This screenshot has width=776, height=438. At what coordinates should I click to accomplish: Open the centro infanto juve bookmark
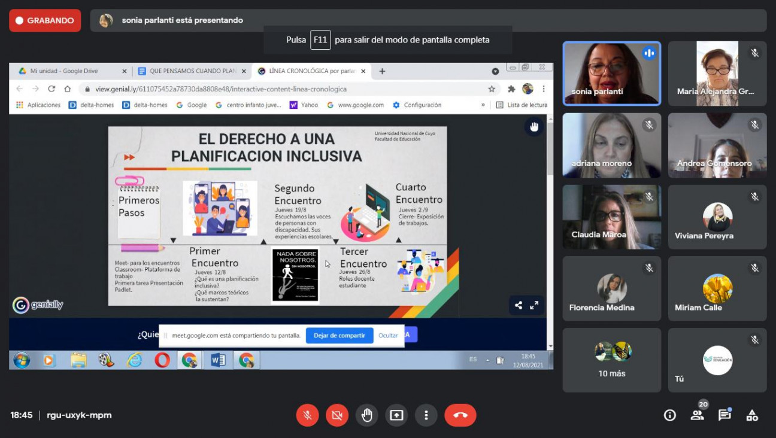pos(248,105)
